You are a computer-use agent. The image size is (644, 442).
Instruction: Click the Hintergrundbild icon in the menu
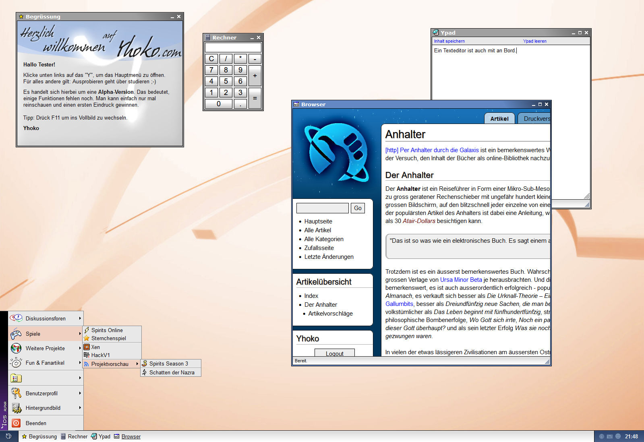(16, 408)
